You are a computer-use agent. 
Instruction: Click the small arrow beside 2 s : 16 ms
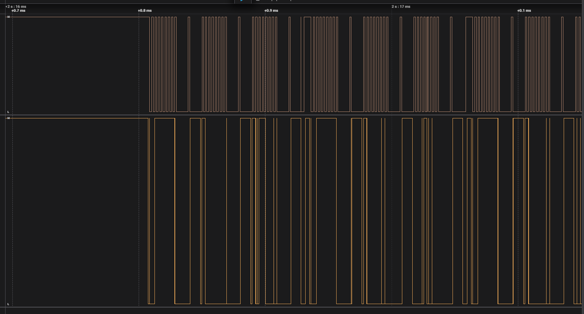tap(6, 7)
